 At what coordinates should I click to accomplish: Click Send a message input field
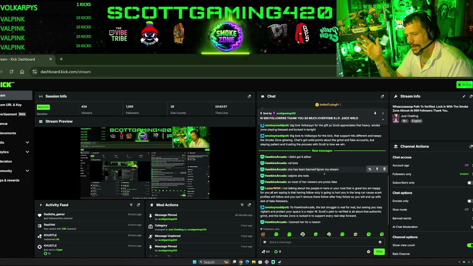[322, 242]
